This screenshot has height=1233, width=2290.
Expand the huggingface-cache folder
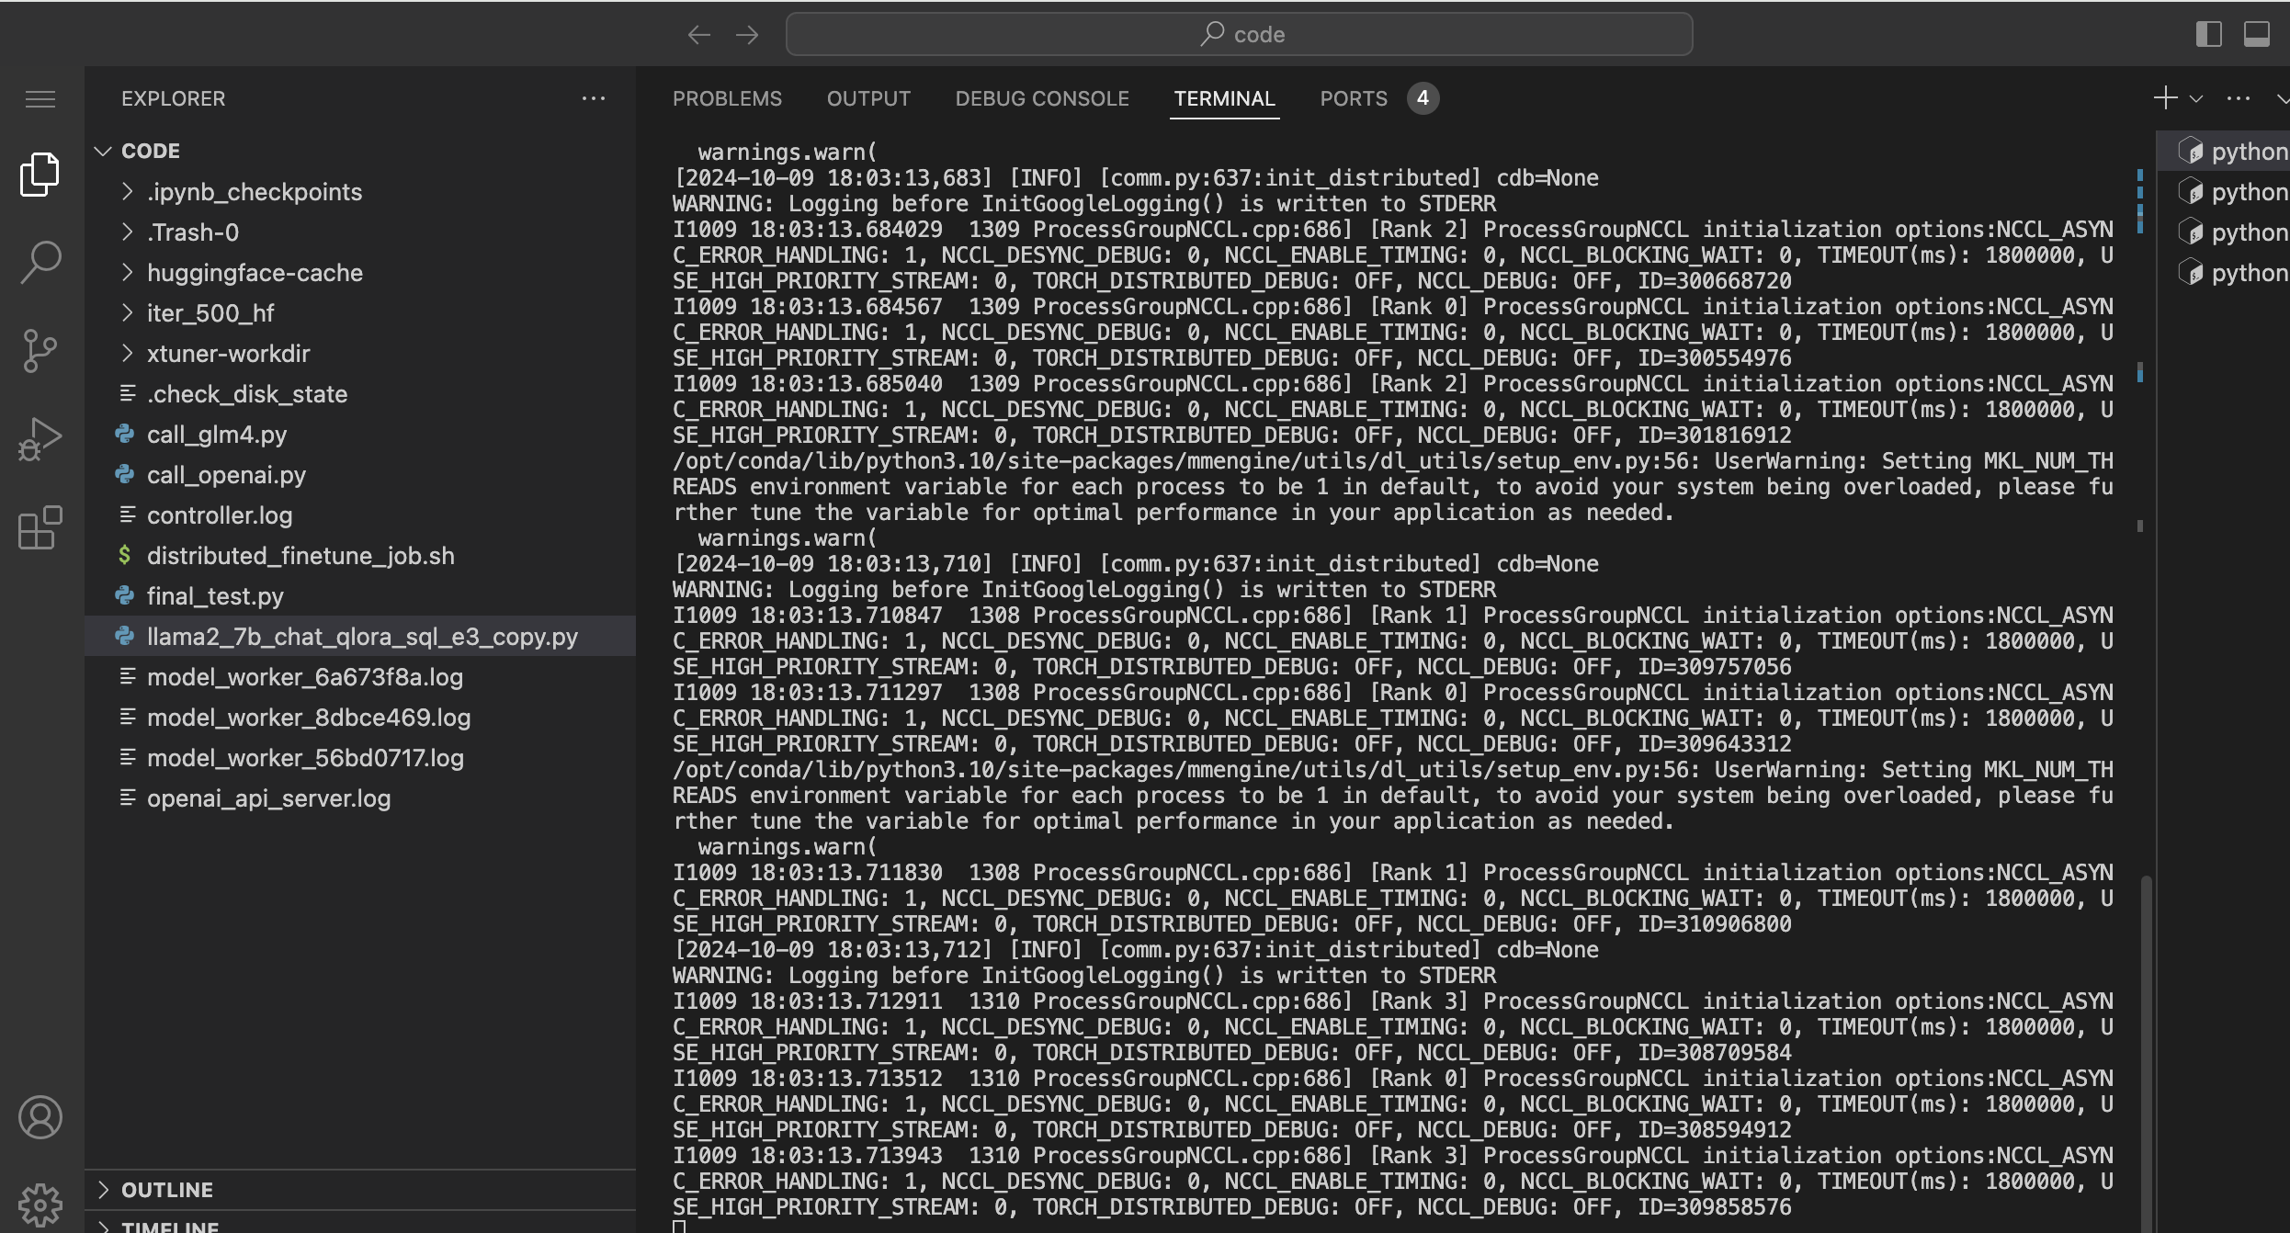255,273
